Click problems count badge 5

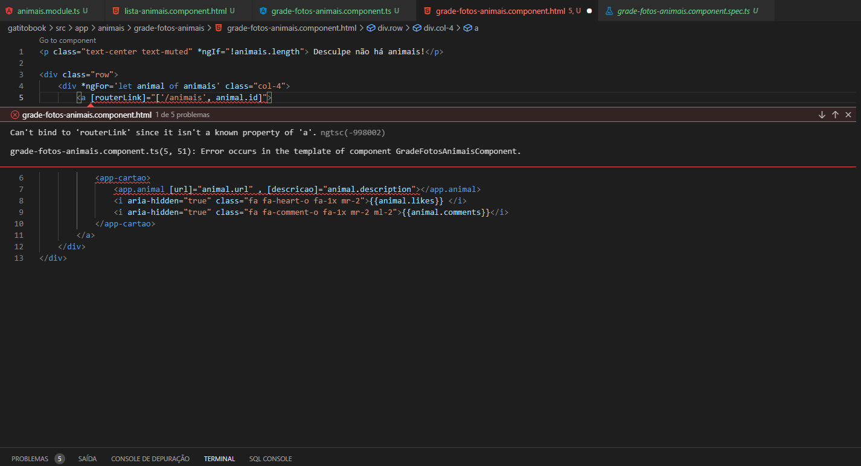pos(59,459)
